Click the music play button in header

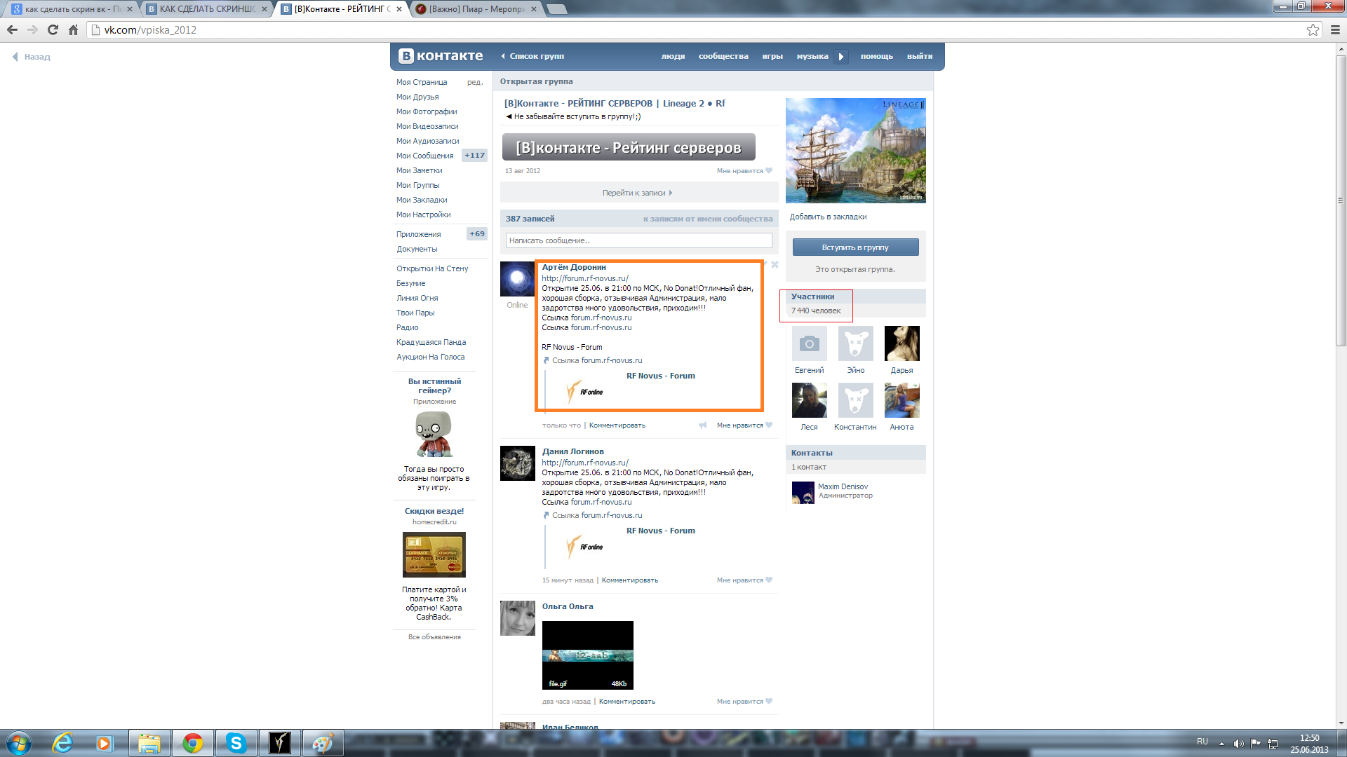click(840, 57)
